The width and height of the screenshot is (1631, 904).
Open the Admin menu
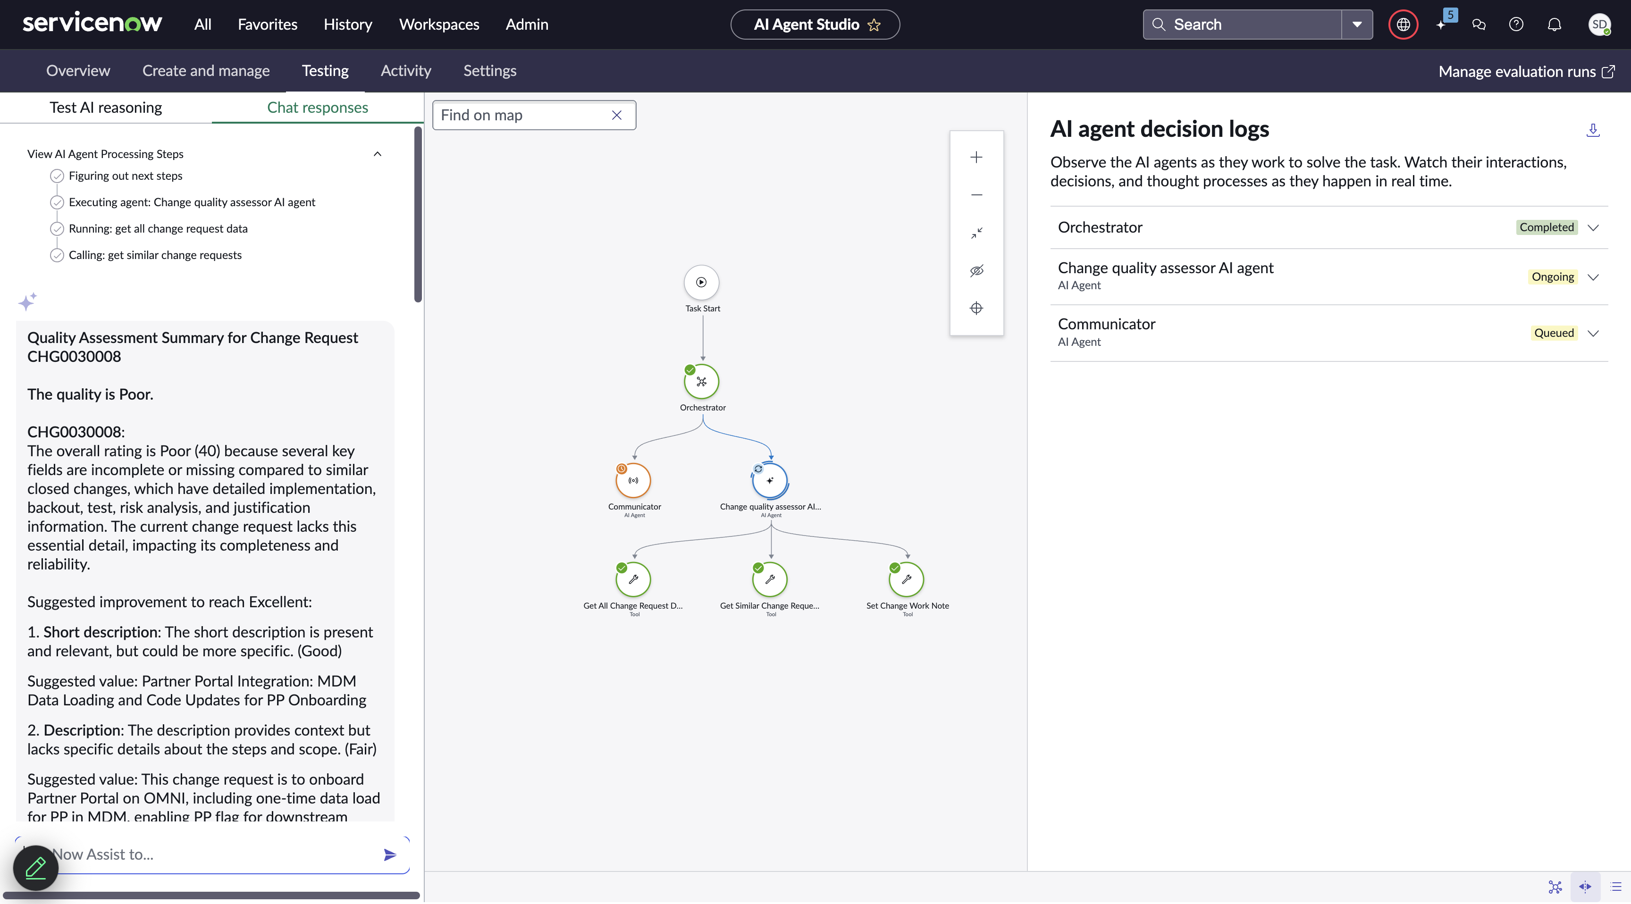coord(527,25)
